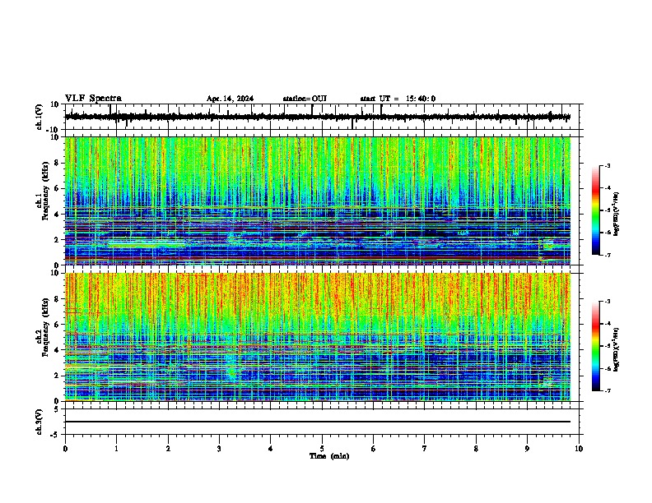652x503 pixels.
Task: Click tick label "7" on the Time axis
Action: click(425, 449)
